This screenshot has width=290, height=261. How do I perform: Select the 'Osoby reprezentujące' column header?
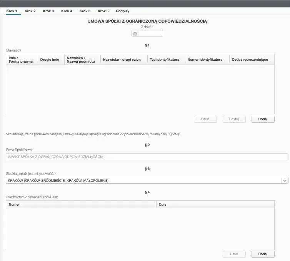click(252, 60)
